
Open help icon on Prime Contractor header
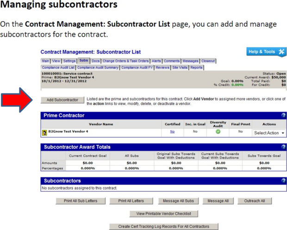[283, 115]
